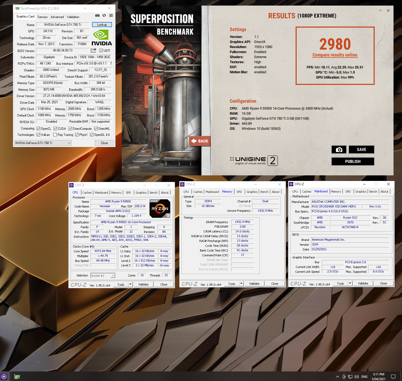402x381 pixels.
Task: Toggle the DirectML checkbox
Action: 96,129
